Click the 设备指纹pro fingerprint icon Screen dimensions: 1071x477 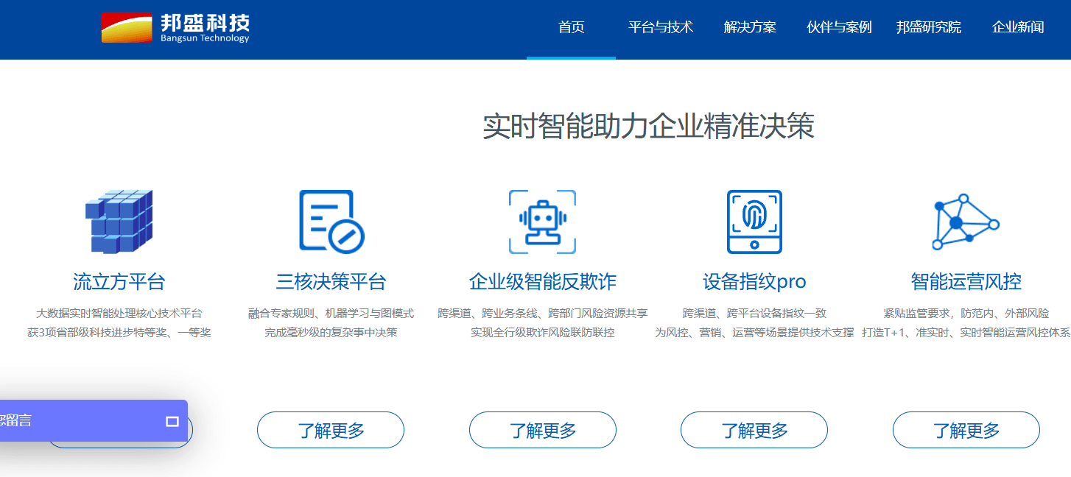(754, 222)
